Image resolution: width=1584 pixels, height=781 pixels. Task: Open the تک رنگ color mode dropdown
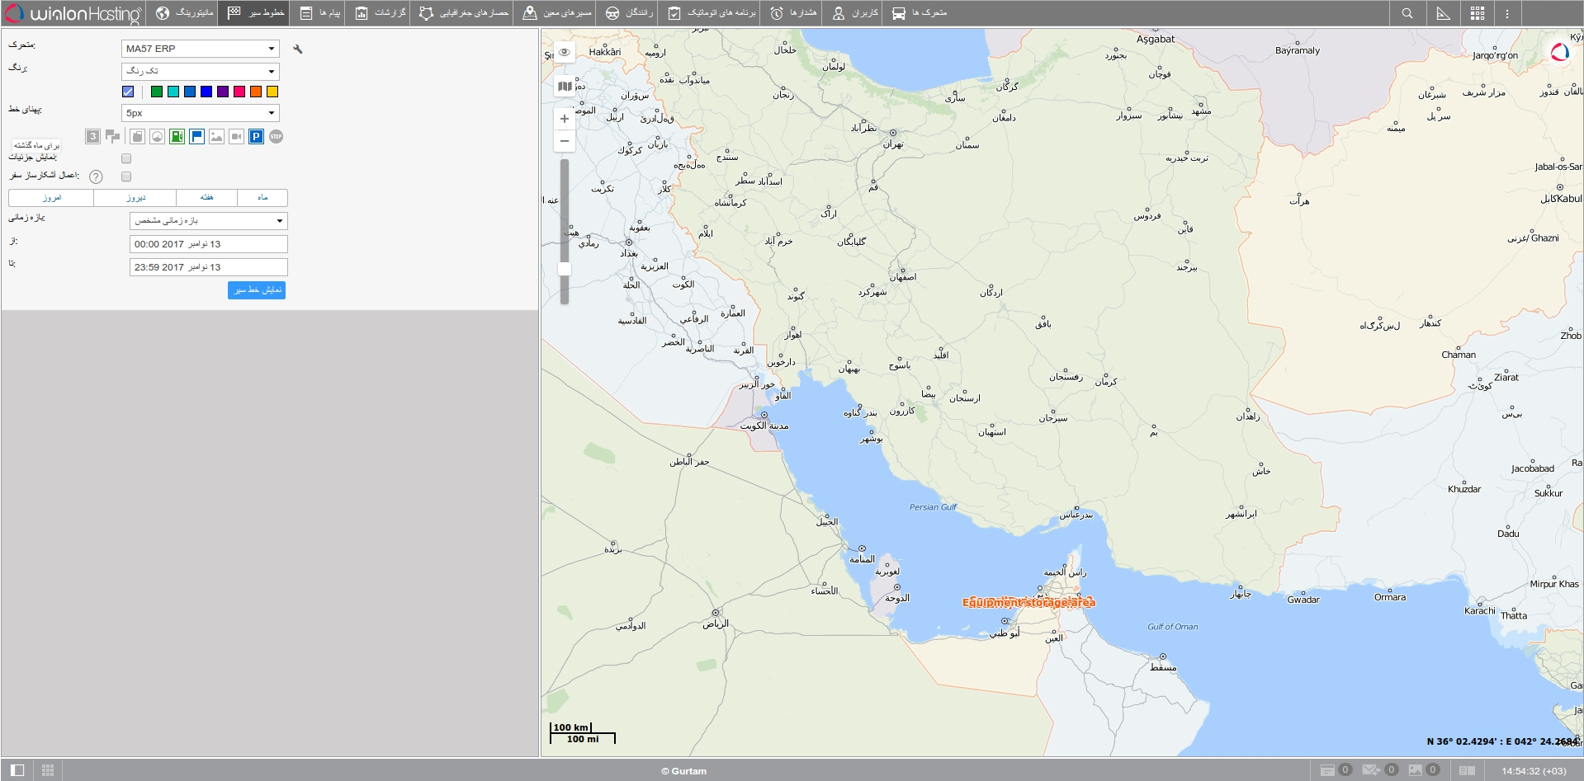tap(200, 72)
